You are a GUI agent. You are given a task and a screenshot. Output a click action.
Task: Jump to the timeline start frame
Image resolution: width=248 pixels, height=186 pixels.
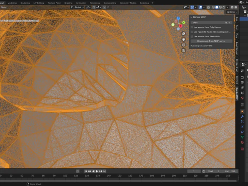click(x=86, y=171)
